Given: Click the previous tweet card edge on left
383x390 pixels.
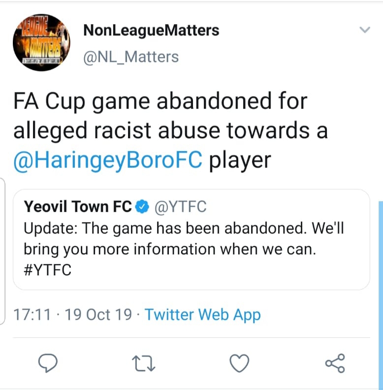Looking at the screenshot, I should coord(2,251).
